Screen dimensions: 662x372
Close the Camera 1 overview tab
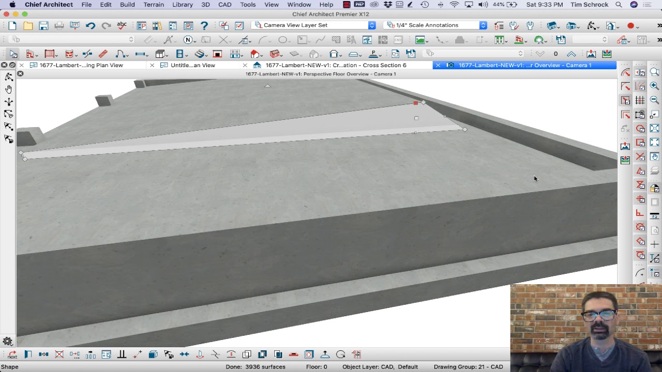tap(438, 65)
